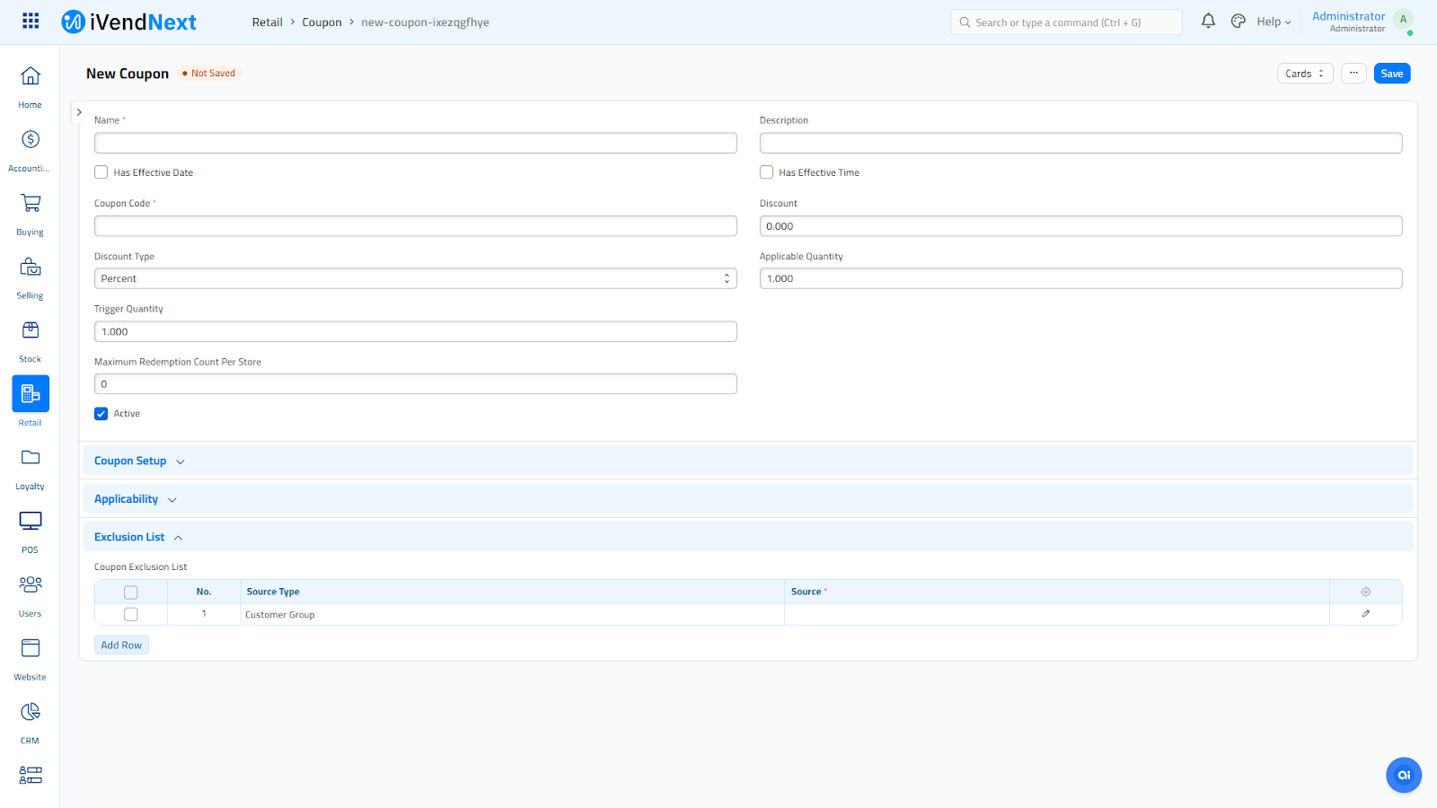Collapse the Exclusion List section
Screen dimensions: 1437x808
131,538
